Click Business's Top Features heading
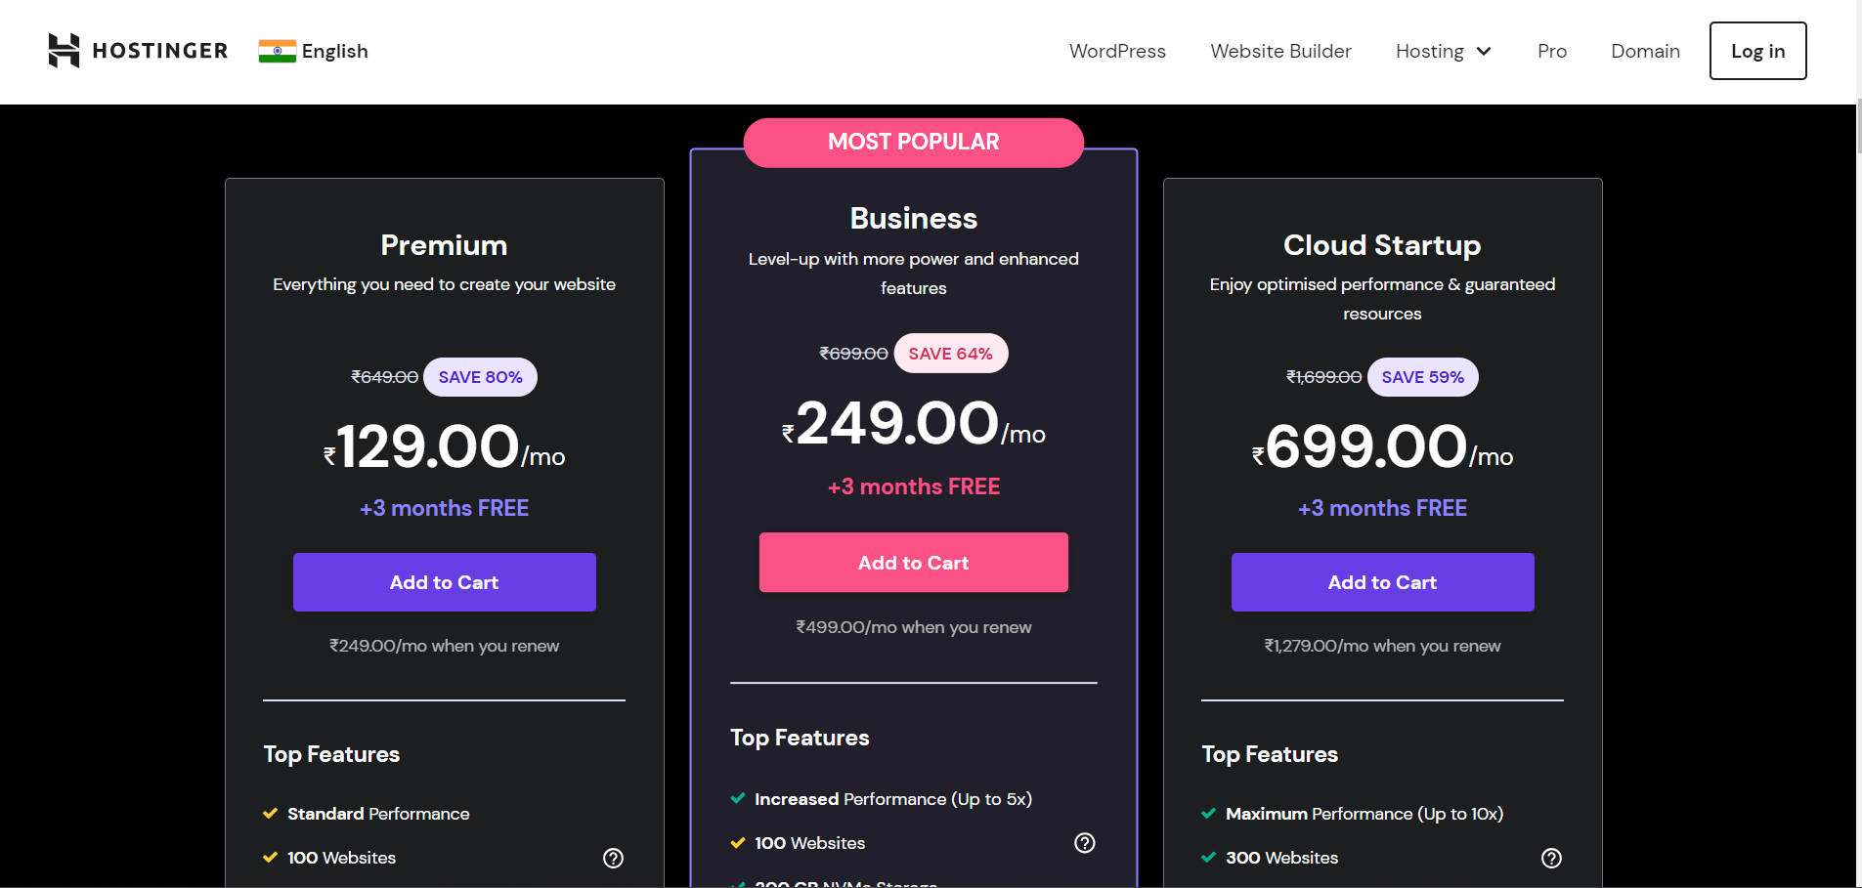The image size is (1862, 888). point(800,738)
